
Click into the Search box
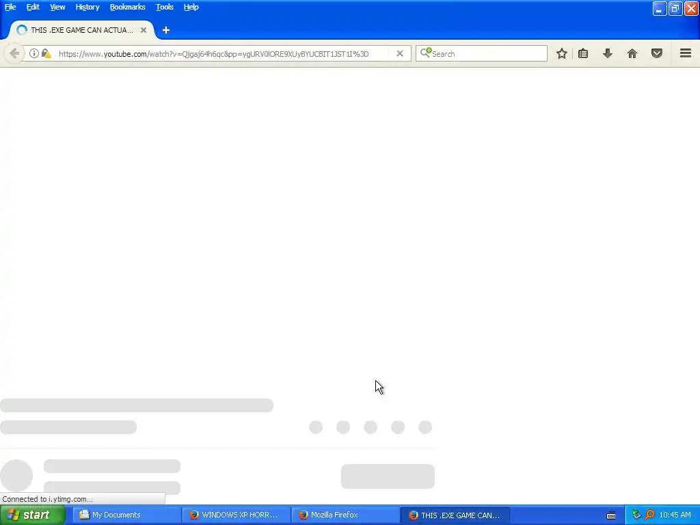coord(481,53)
